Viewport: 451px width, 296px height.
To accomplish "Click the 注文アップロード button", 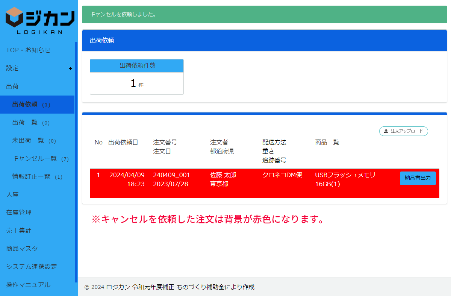I will [x=404, y=131].
